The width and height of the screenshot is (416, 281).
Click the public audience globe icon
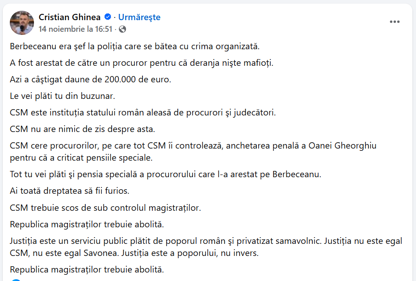tap(122, 29)
